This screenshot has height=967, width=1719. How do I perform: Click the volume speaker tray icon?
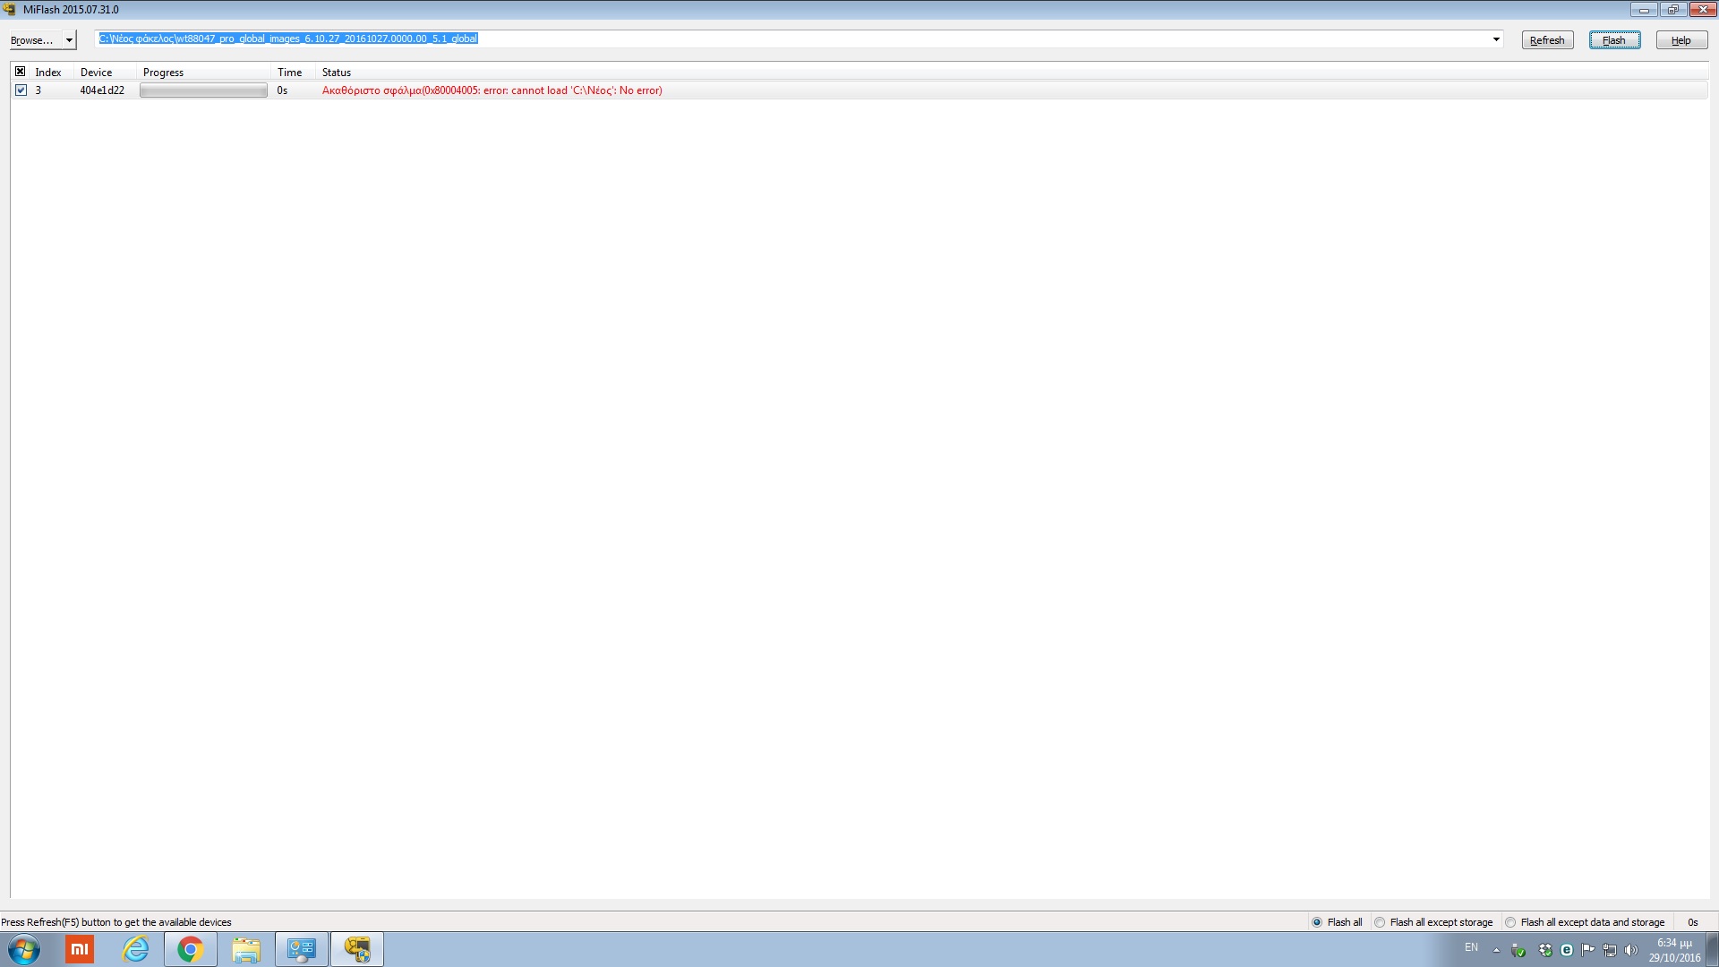click(1630, 950)
